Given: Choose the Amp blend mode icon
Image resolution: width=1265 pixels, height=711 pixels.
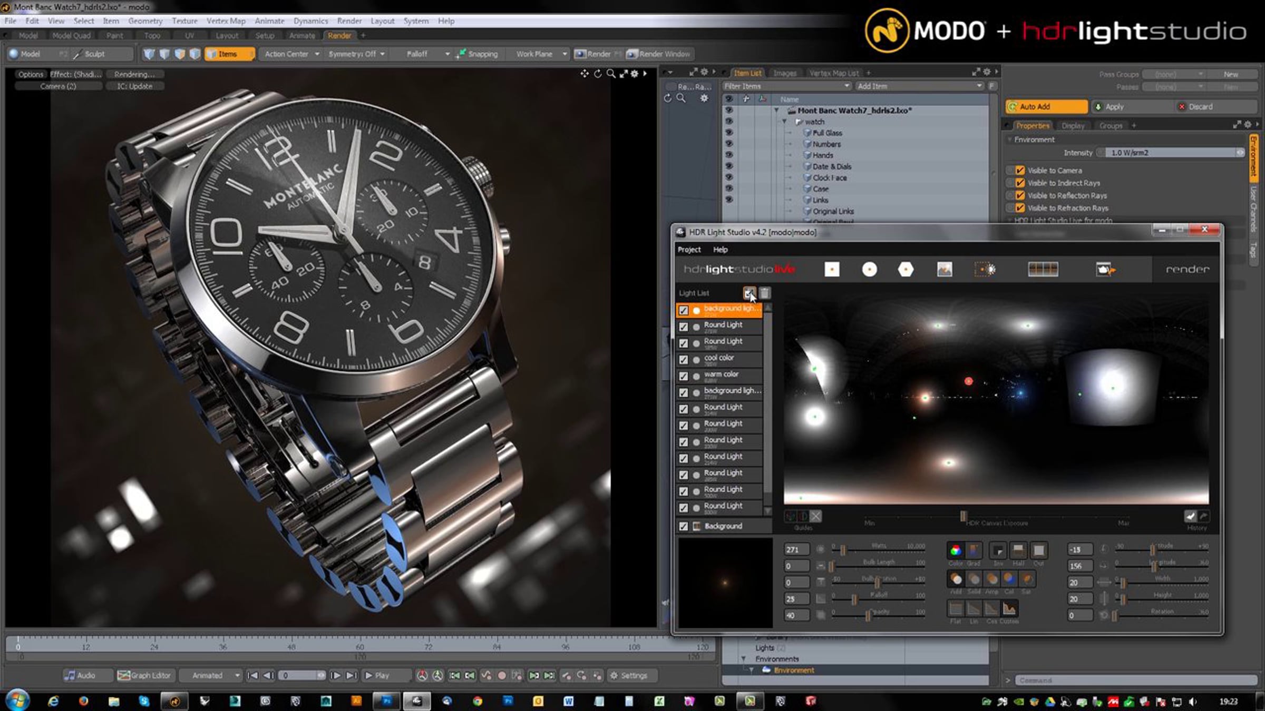Looking at the screenshot, I should point(992,579).
